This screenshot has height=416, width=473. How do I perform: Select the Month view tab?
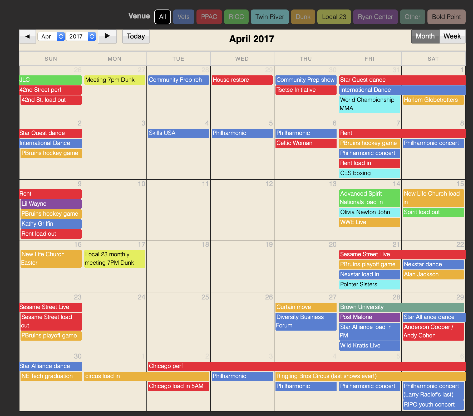click(x=425, y=36)
